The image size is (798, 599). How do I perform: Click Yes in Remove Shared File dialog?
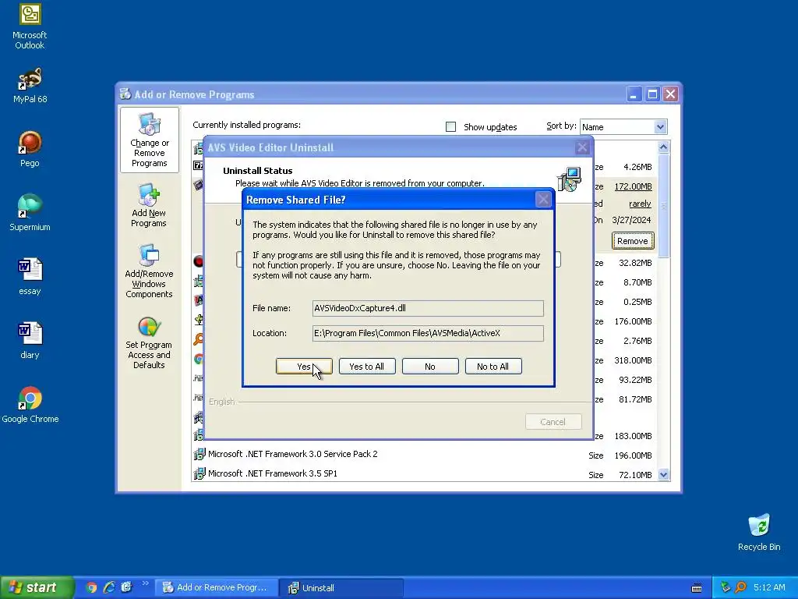[x=304, y=367]
